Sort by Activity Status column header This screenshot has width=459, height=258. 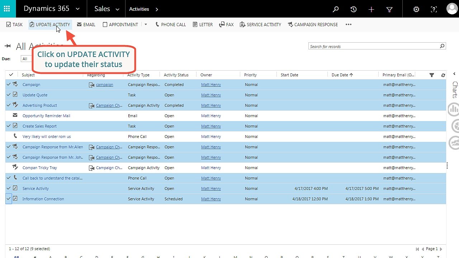point(176,75)
